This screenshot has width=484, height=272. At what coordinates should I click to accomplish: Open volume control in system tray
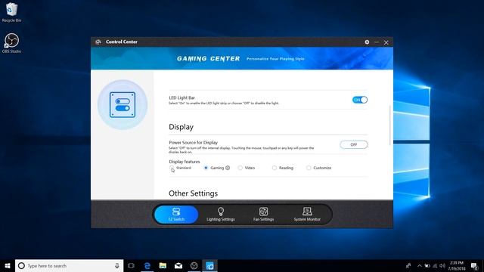442,265
